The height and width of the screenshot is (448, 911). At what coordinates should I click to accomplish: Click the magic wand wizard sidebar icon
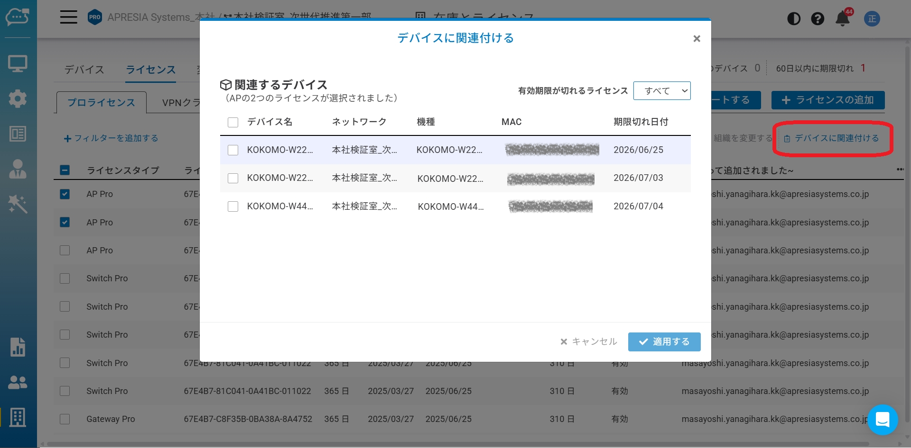18,204
